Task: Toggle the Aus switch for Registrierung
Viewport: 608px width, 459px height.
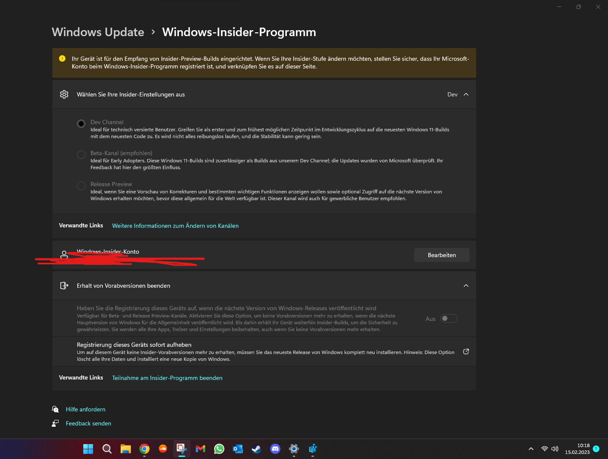Action: pyautogui.click(x=449, y=318)
